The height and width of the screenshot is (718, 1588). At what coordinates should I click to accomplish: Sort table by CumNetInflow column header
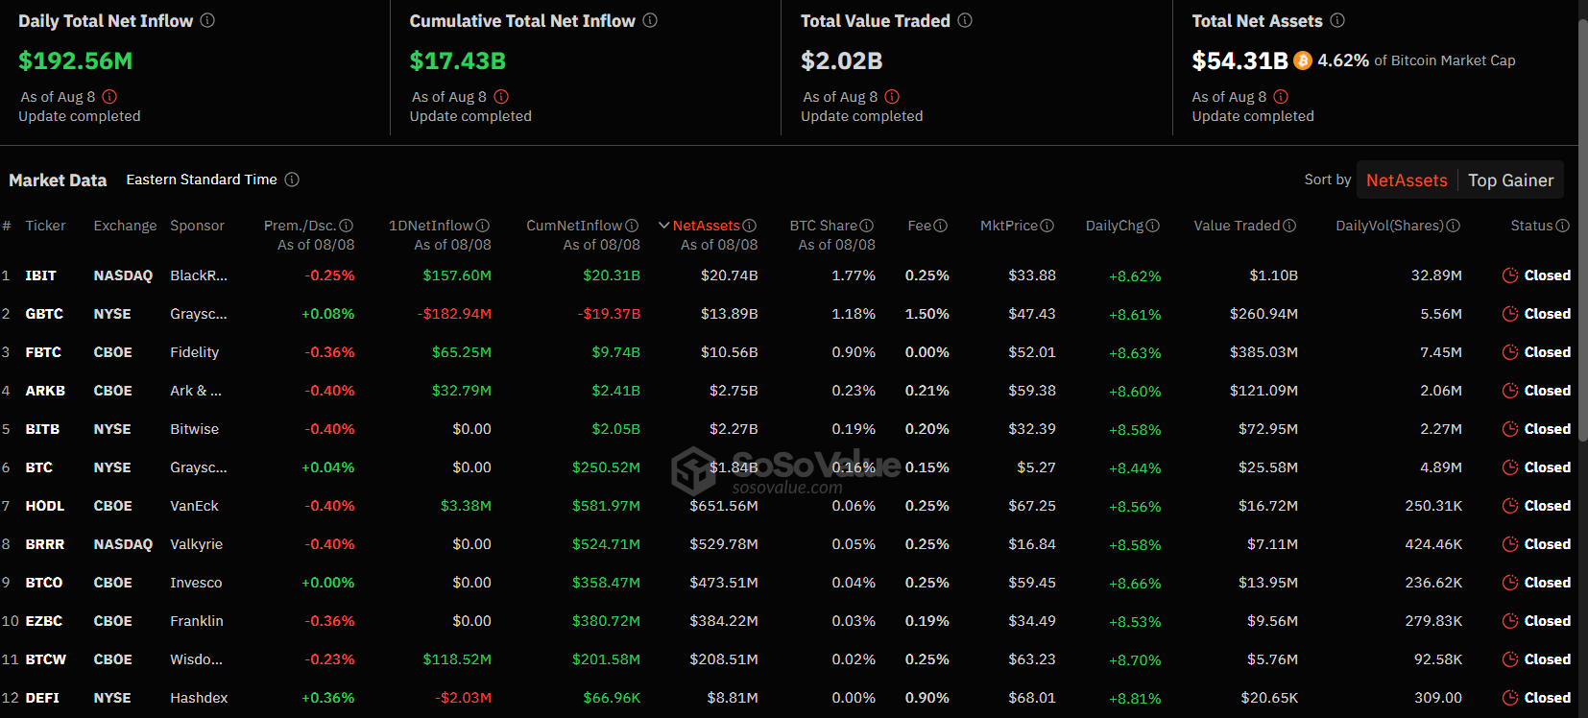pos(574,226)
